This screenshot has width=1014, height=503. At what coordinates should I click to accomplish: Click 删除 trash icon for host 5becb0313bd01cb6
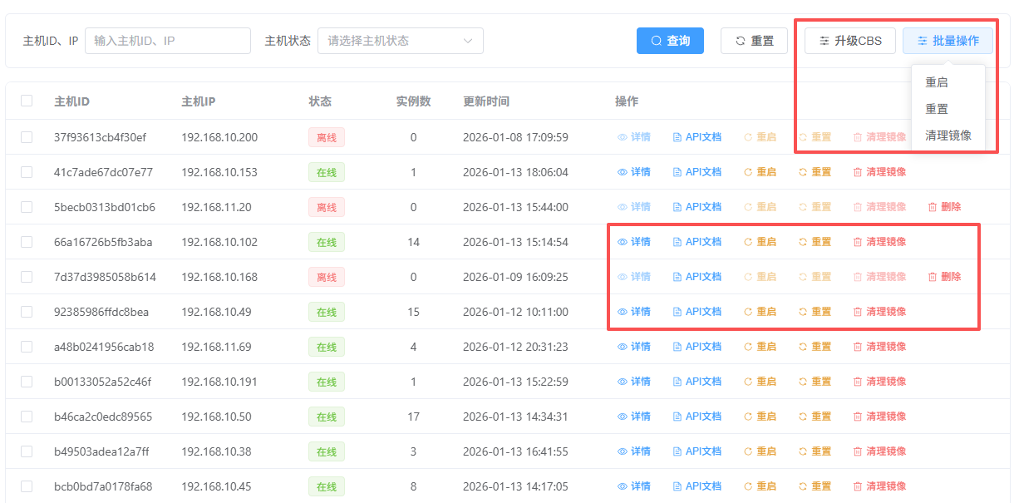[933, 207]
